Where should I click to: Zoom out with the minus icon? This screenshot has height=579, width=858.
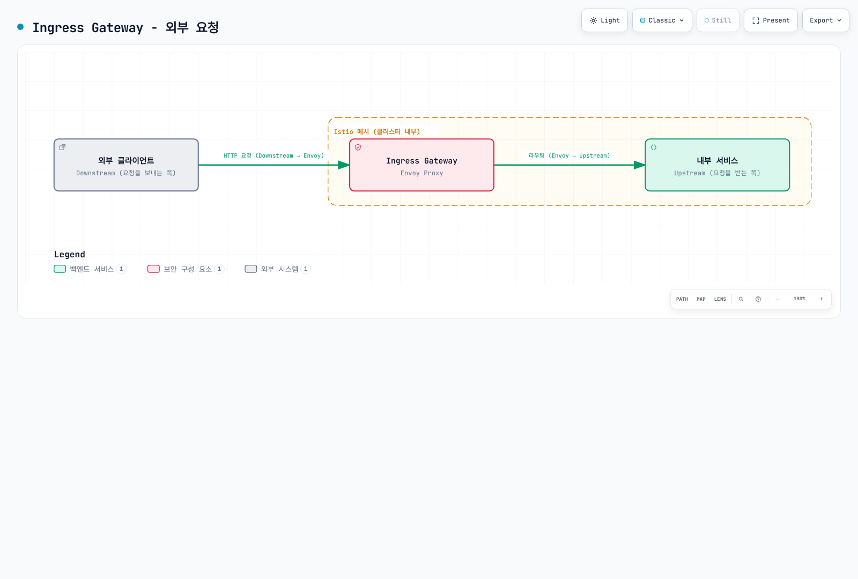click(778, 299)
